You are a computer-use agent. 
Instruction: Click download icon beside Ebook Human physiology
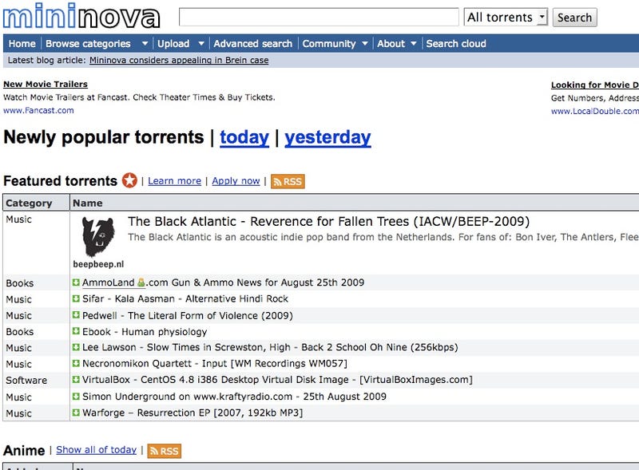[x=76, y=331]
